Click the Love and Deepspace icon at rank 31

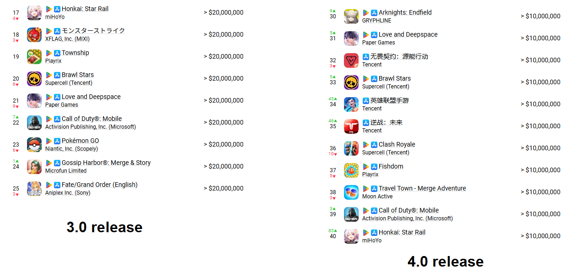point(351,38)
